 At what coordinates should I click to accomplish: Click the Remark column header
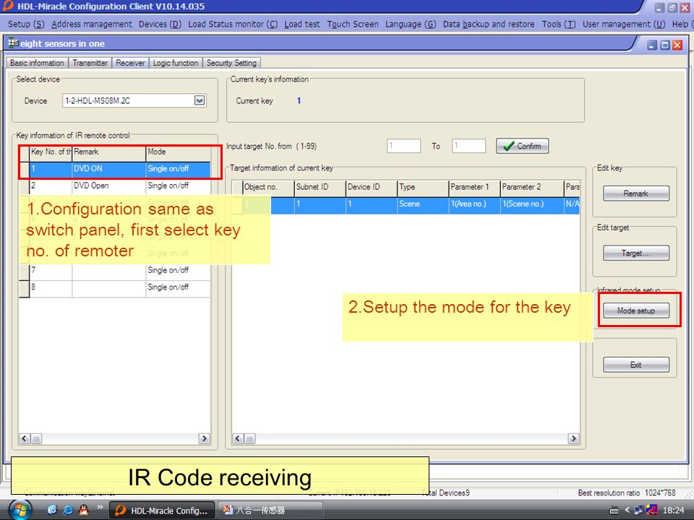tap(109, 152)
